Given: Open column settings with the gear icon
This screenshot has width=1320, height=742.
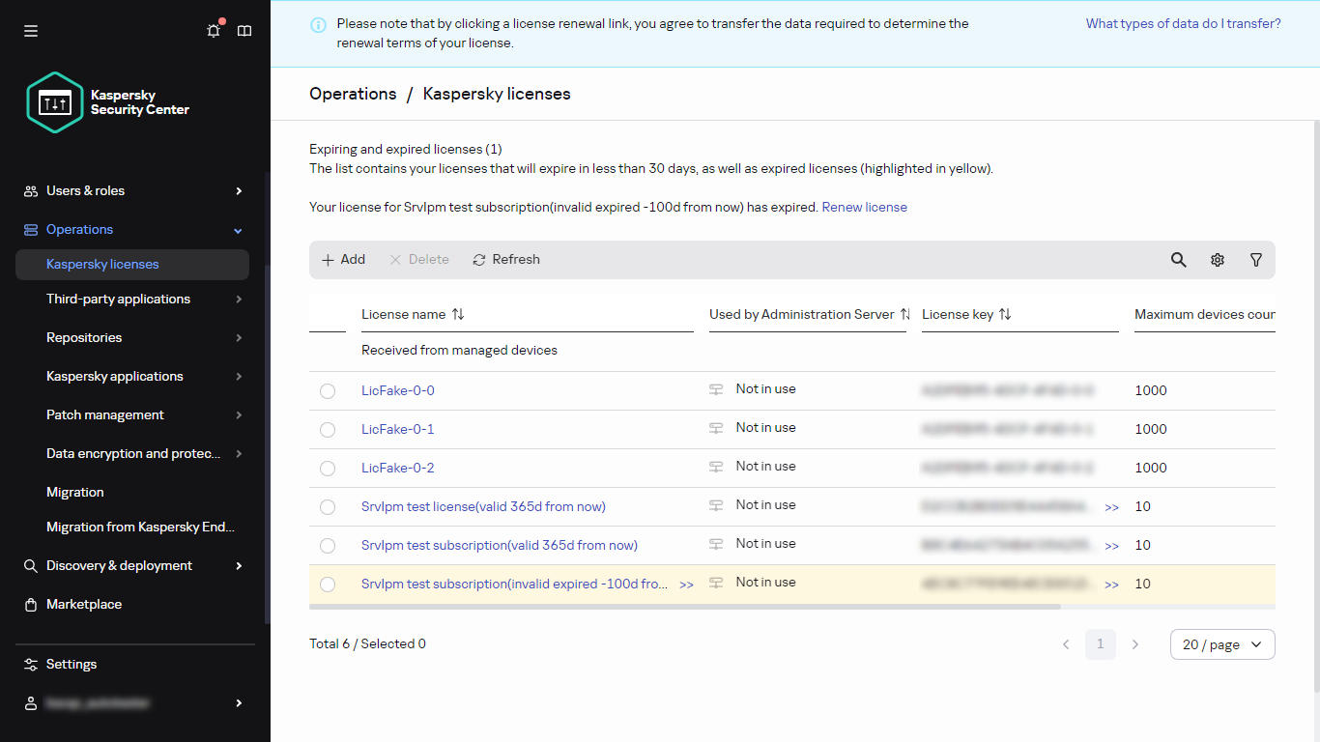Looking at the screenshot, I should (1217, 260).
